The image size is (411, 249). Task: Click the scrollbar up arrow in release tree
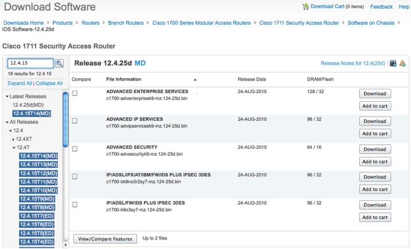click(65, 245)
